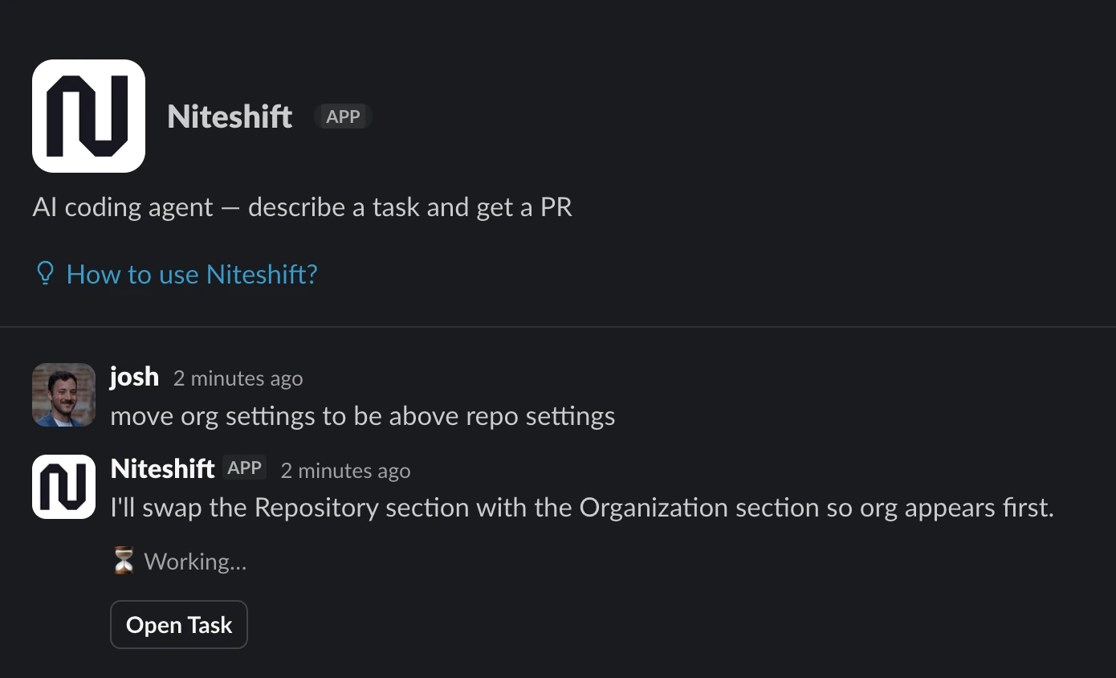Screen dimensions: 1116x678
Task: Open the 'How to use Niteshift?' link
Action: [192, 275]
